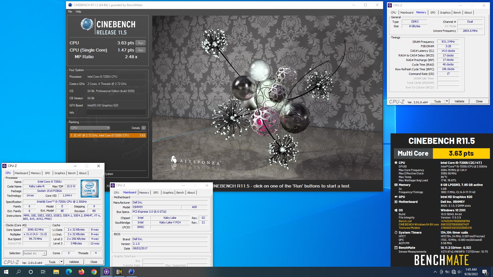The image size is (493, 277).
Task: Click the panel splitter handle beside the render view
Action: point(151,103)
